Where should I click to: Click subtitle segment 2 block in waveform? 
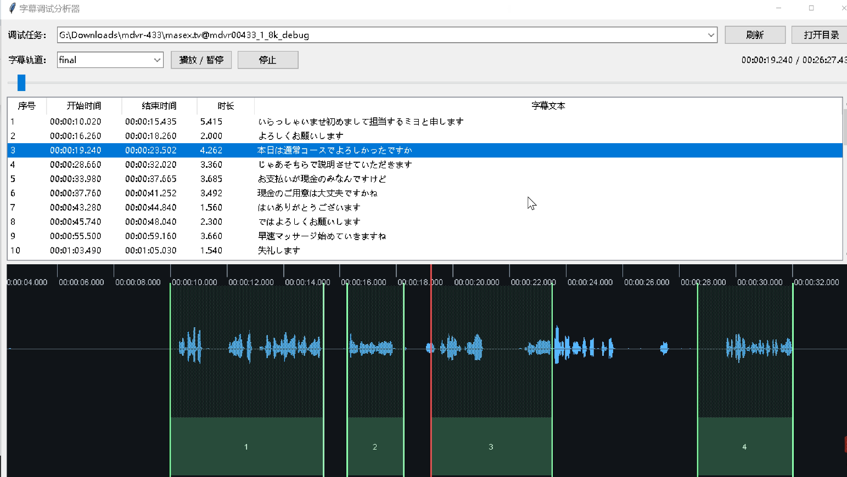point(375,447)
